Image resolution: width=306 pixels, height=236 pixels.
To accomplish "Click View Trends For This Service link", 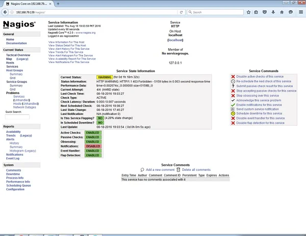I will coord(66,52).
